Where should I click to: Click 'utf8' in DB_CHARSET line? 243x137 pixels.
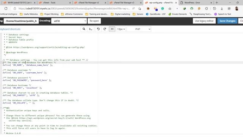(32, 96)
